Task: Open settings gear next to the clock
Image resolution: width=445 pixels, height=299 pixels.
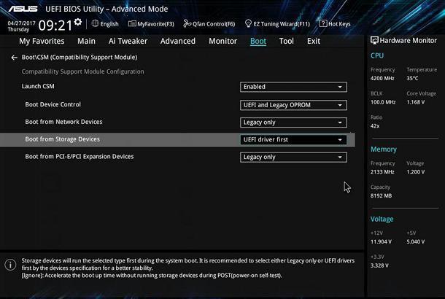Action: pos(77,22)
